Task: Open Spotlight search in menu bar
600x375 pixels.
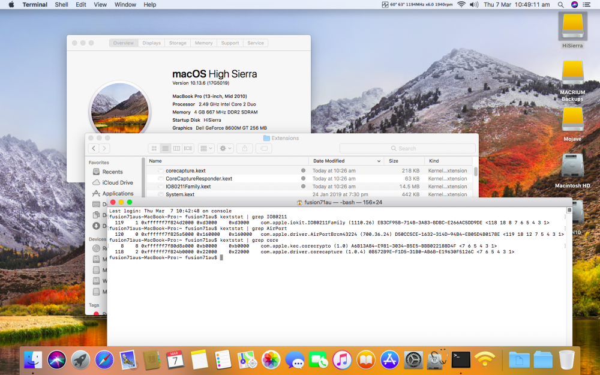Action: click(x=560, y=5)
